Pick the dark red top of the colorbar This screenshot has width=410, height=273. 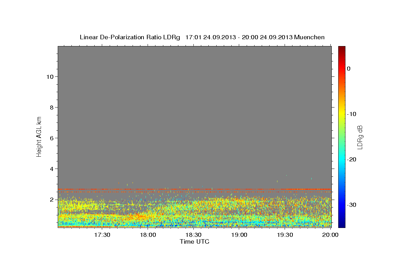342,49
